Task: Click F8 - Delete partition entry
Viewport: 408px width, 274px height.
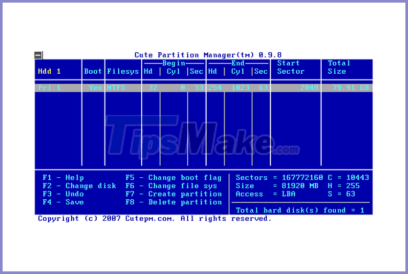Action: click(x=174, y=202)
